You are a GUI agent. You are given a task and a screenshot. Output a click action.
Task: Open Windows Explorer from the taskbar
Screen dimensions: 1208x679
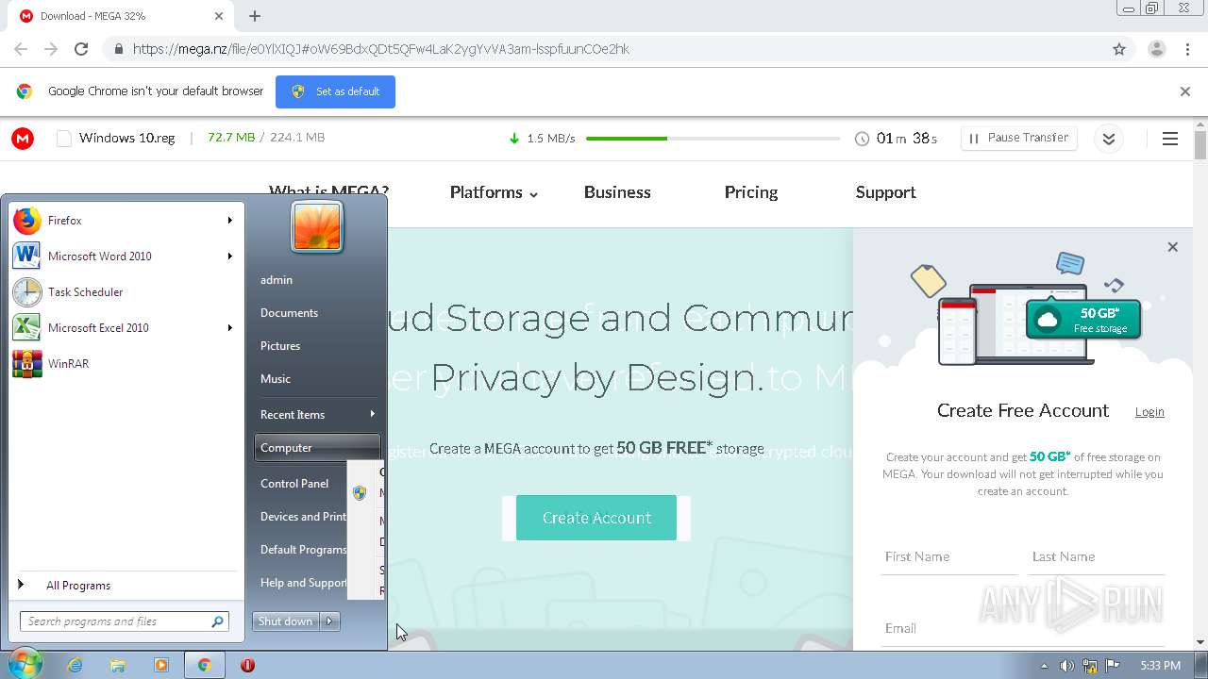[x=118, y=665]
